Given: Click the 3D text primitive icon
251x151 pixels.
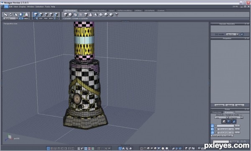Looking at the screenshot, I should click(x=116, y=15).
